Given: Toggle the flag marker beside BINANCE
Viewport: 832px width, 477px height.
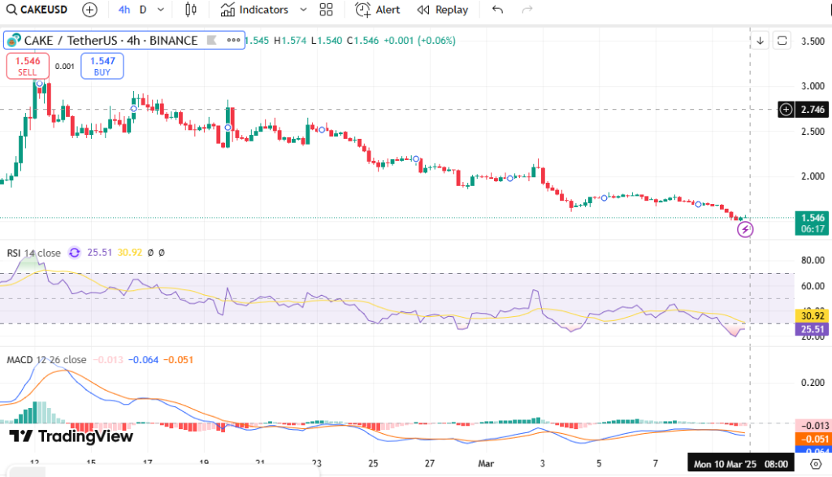Looking at the screenshot, I should coord(212,40).
